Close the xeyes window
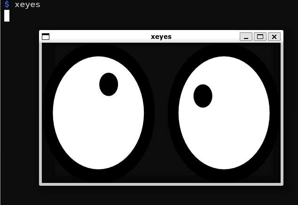Screen dimensions: 298x205 [274, 37]
